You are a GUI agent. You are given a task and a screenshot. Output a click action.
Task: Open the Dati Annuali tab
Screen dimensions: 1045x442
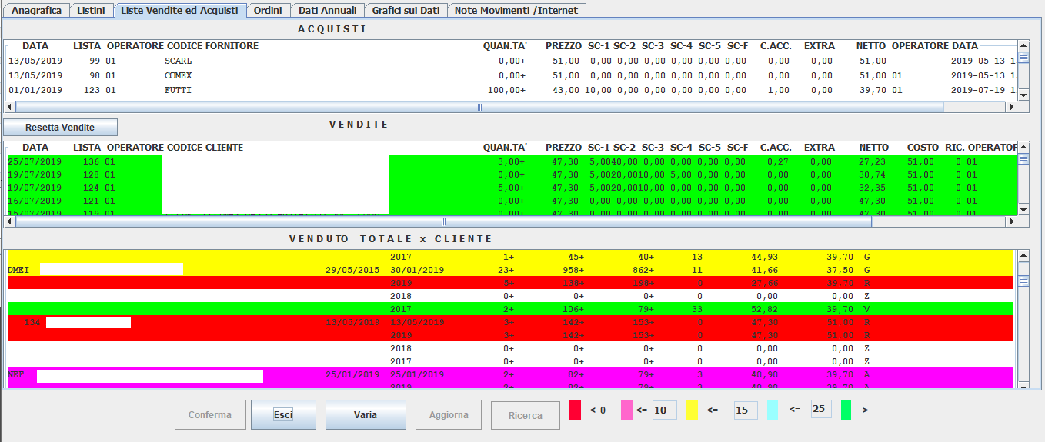pyautogui.click(x=327, y=10)
